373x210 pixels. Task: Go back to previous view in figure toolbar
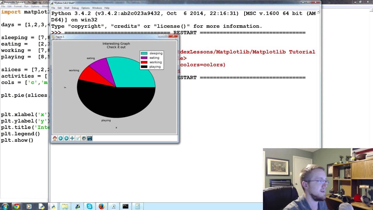pos(61,138)
